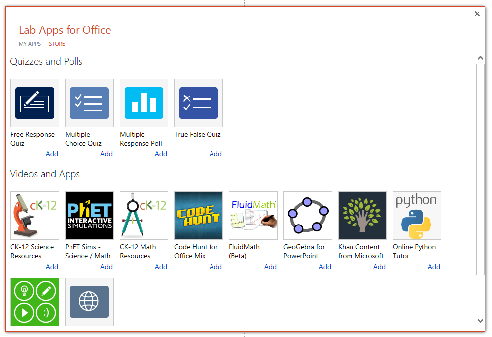Click the 'Multiple Choice Quiz' label
The image size is (492, 337).
[83, 139]
